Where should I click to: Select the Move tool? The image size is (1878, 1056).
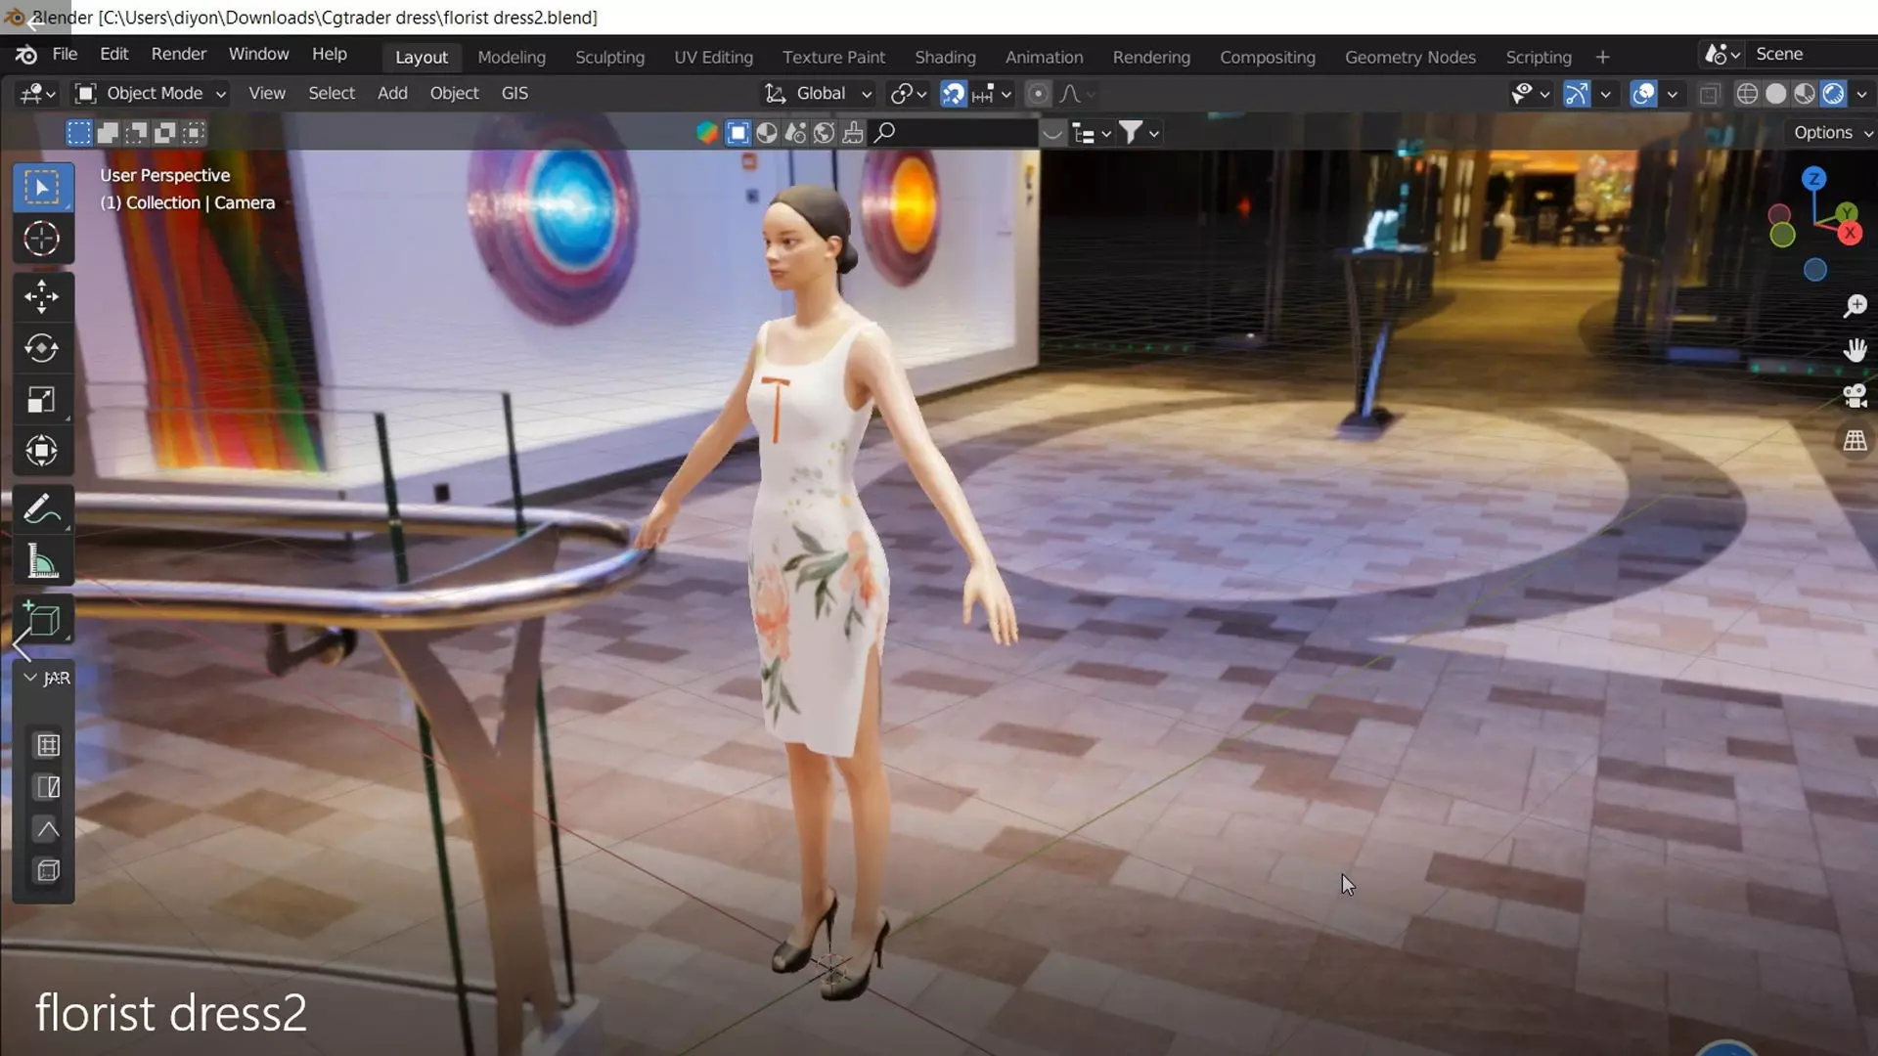coord(41,296)
